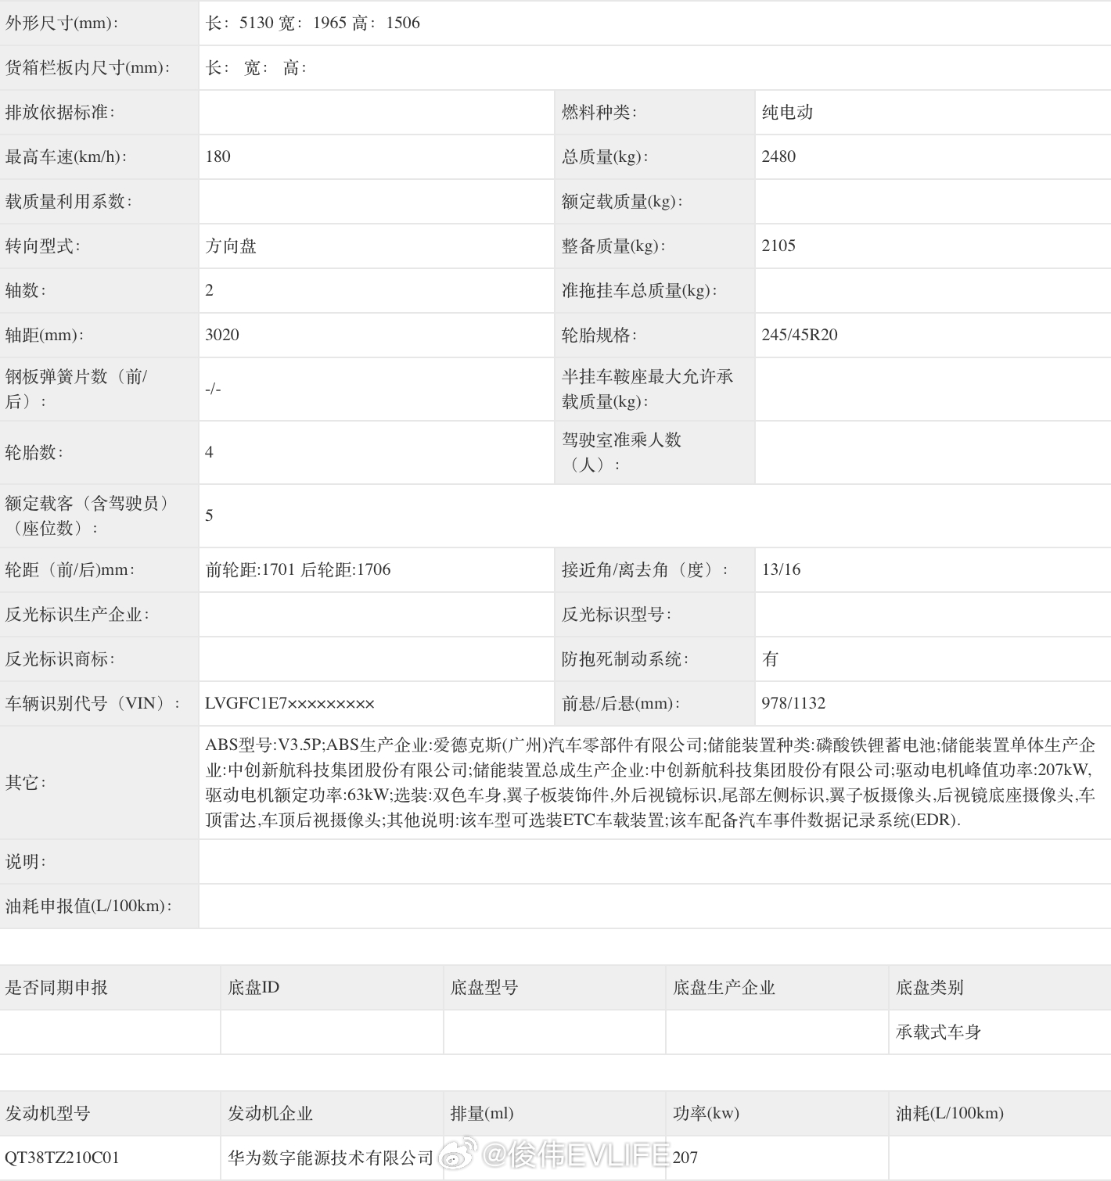Select the power value 207

coord(685,1158)
